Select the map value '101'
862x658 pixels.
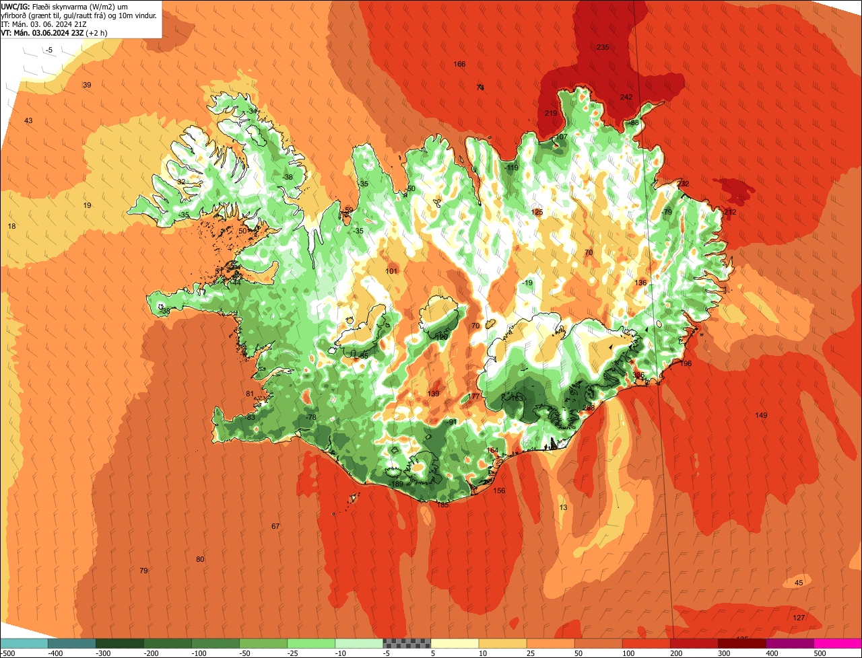point(391,271)
